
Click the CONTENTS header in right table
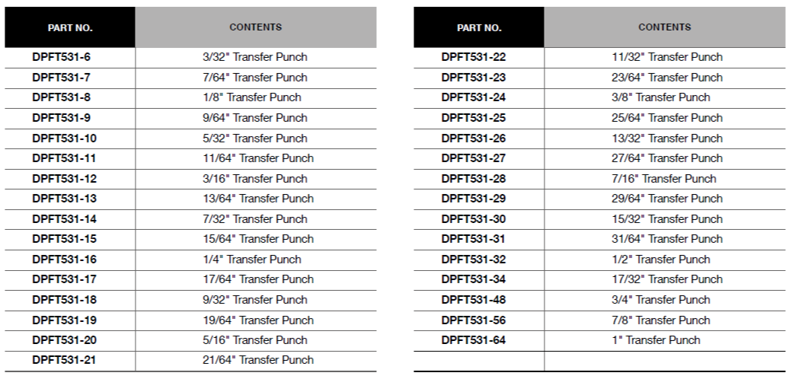(x=665, y=27)
